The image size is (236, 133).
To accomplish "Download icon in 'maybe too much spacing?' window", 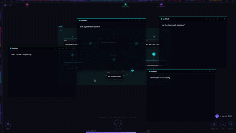I will coord(214,19).
